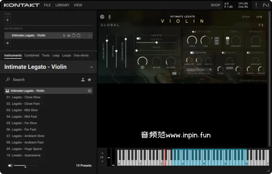Switch to the Tools tab
Screen dimensions: 272x174
point(46,55)
